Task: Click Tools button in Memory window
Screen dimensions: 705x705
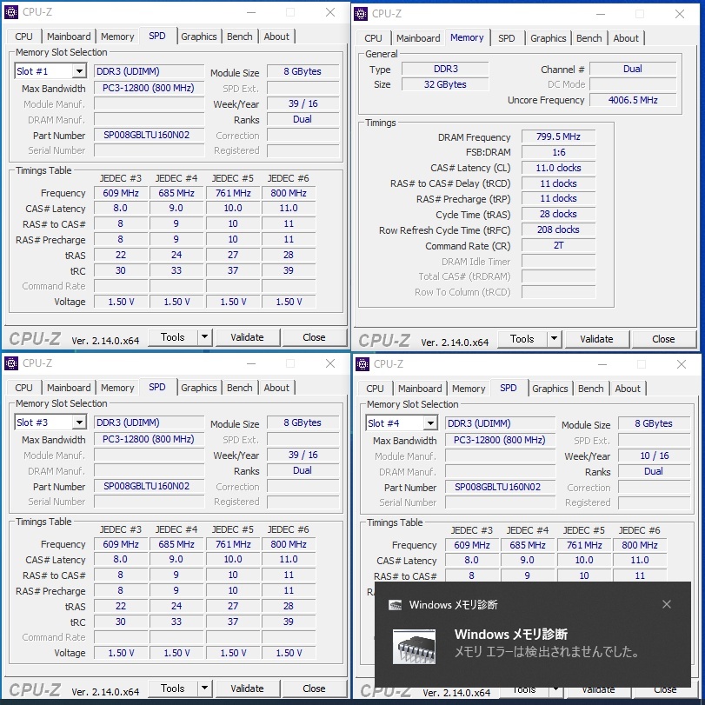Action: point(522,339)
